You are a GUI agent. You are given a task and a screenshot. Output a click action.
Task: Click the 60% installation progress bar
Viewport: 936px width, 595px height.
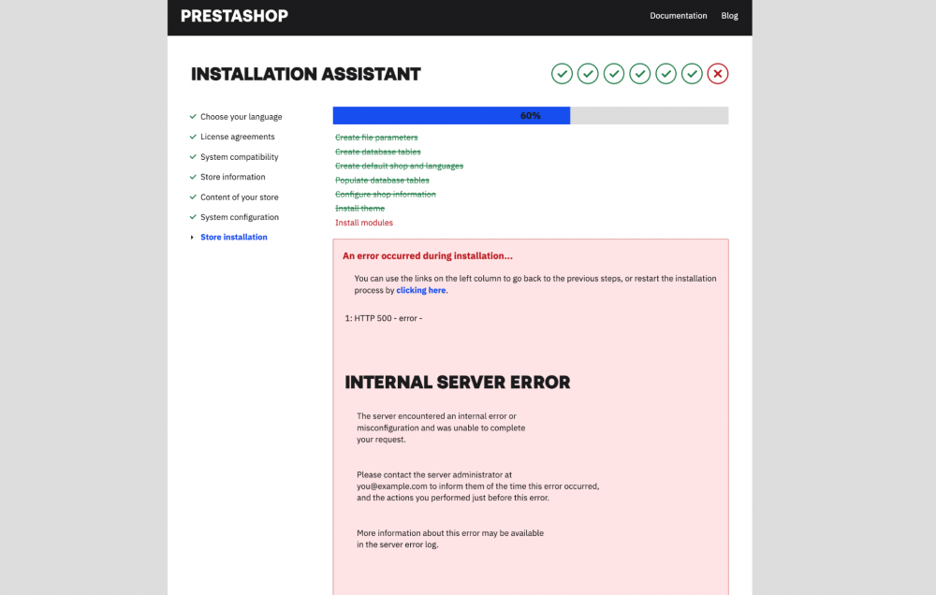coord(530,115)
